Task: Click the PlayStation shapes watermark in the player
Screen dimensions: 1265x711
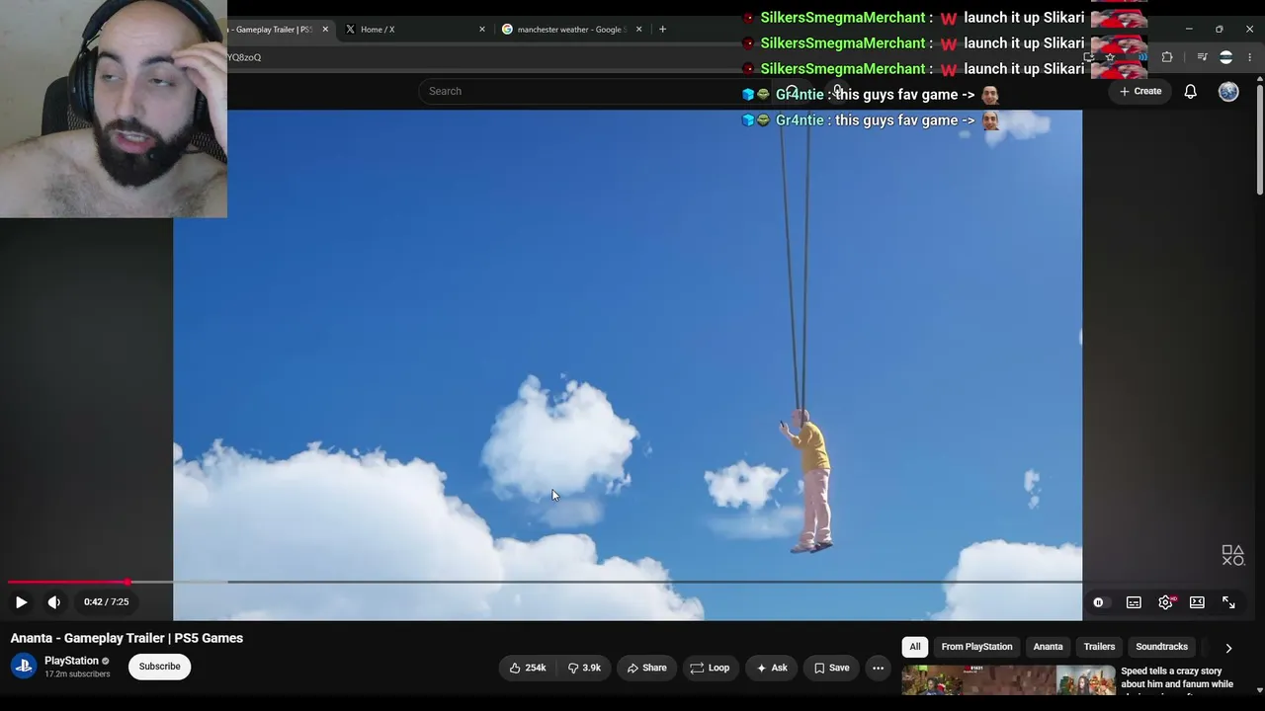Action: tap(1232, 556)
